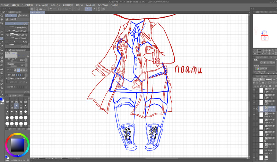Open the 表現色 カラー dropdown
The height and width of the screenshot is (162, 277).
pos(262,68)
